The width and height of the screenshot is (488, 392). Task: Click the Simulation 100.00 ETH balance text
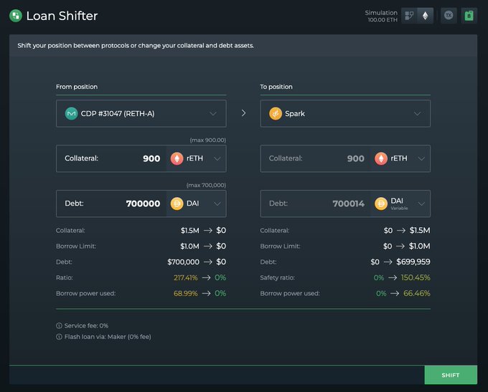[381, 16]
